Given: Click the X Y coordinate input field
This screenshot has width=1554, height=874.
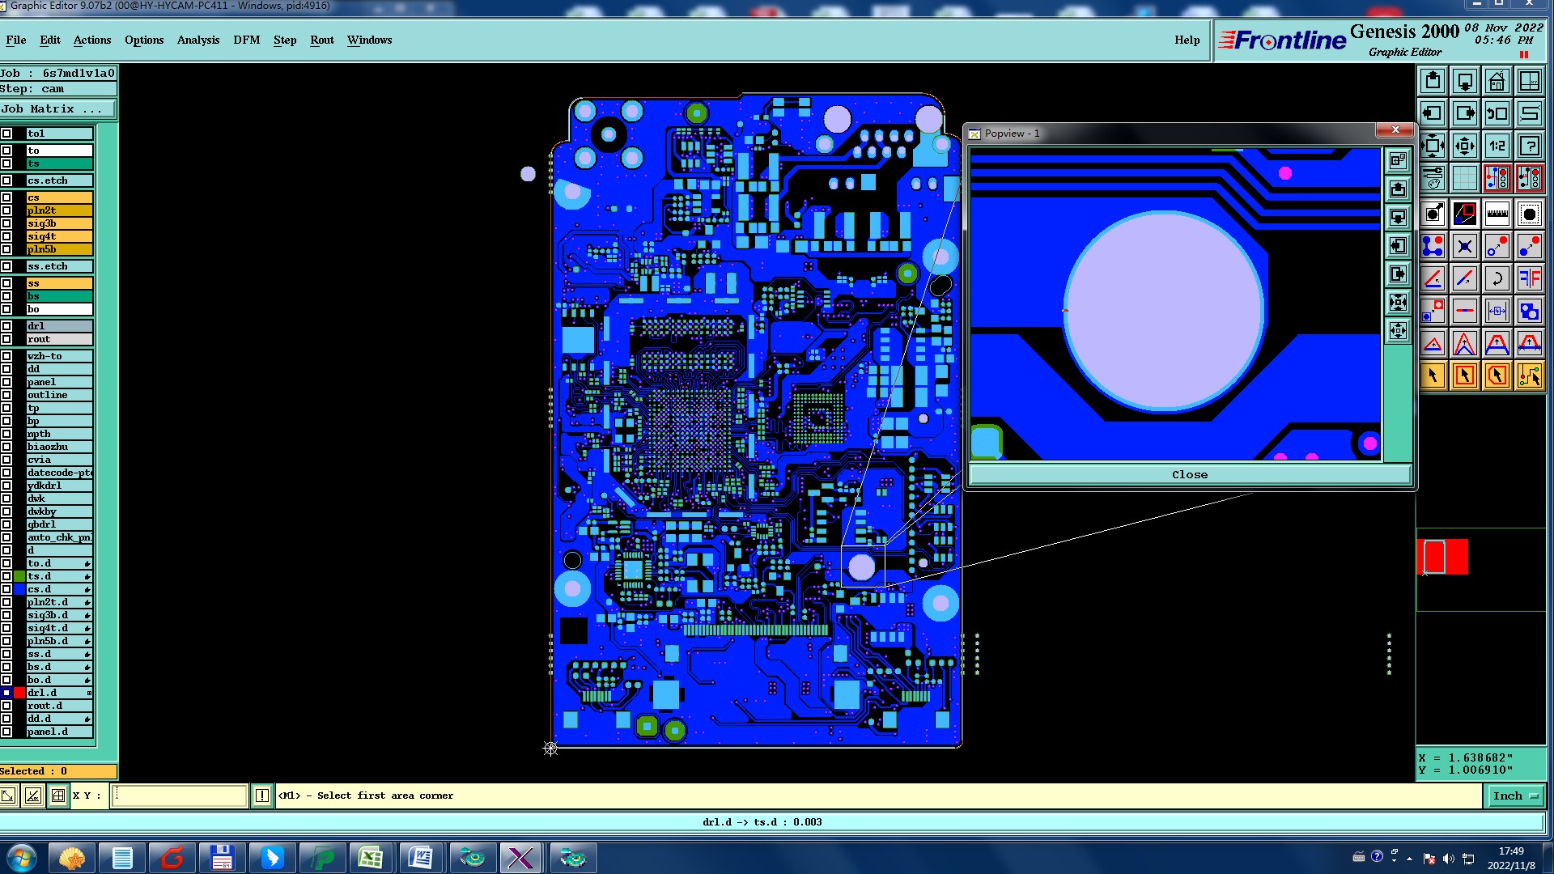Looking at the screenshot, I should [179, 796].
